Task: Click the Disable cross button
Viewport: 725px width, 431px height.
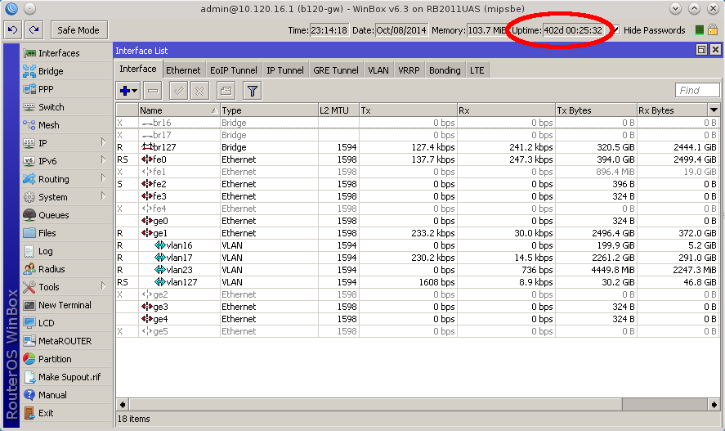Action: pos(199,91)
